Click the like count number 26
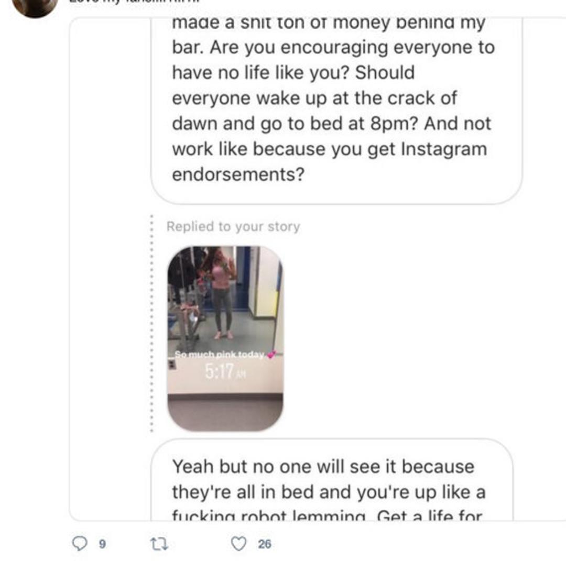Screen dimensions: 566x561 point(265,544)
